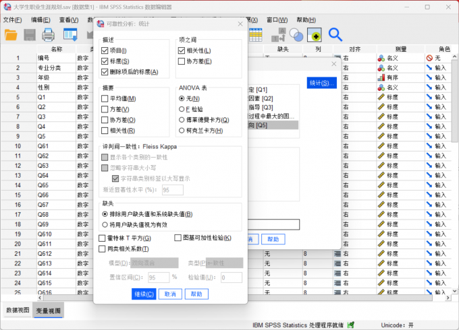The height and width of the screenshot is (330, 459).
Task: Click the role 无 icon in 编号 row
Action: tap(429, 58)
